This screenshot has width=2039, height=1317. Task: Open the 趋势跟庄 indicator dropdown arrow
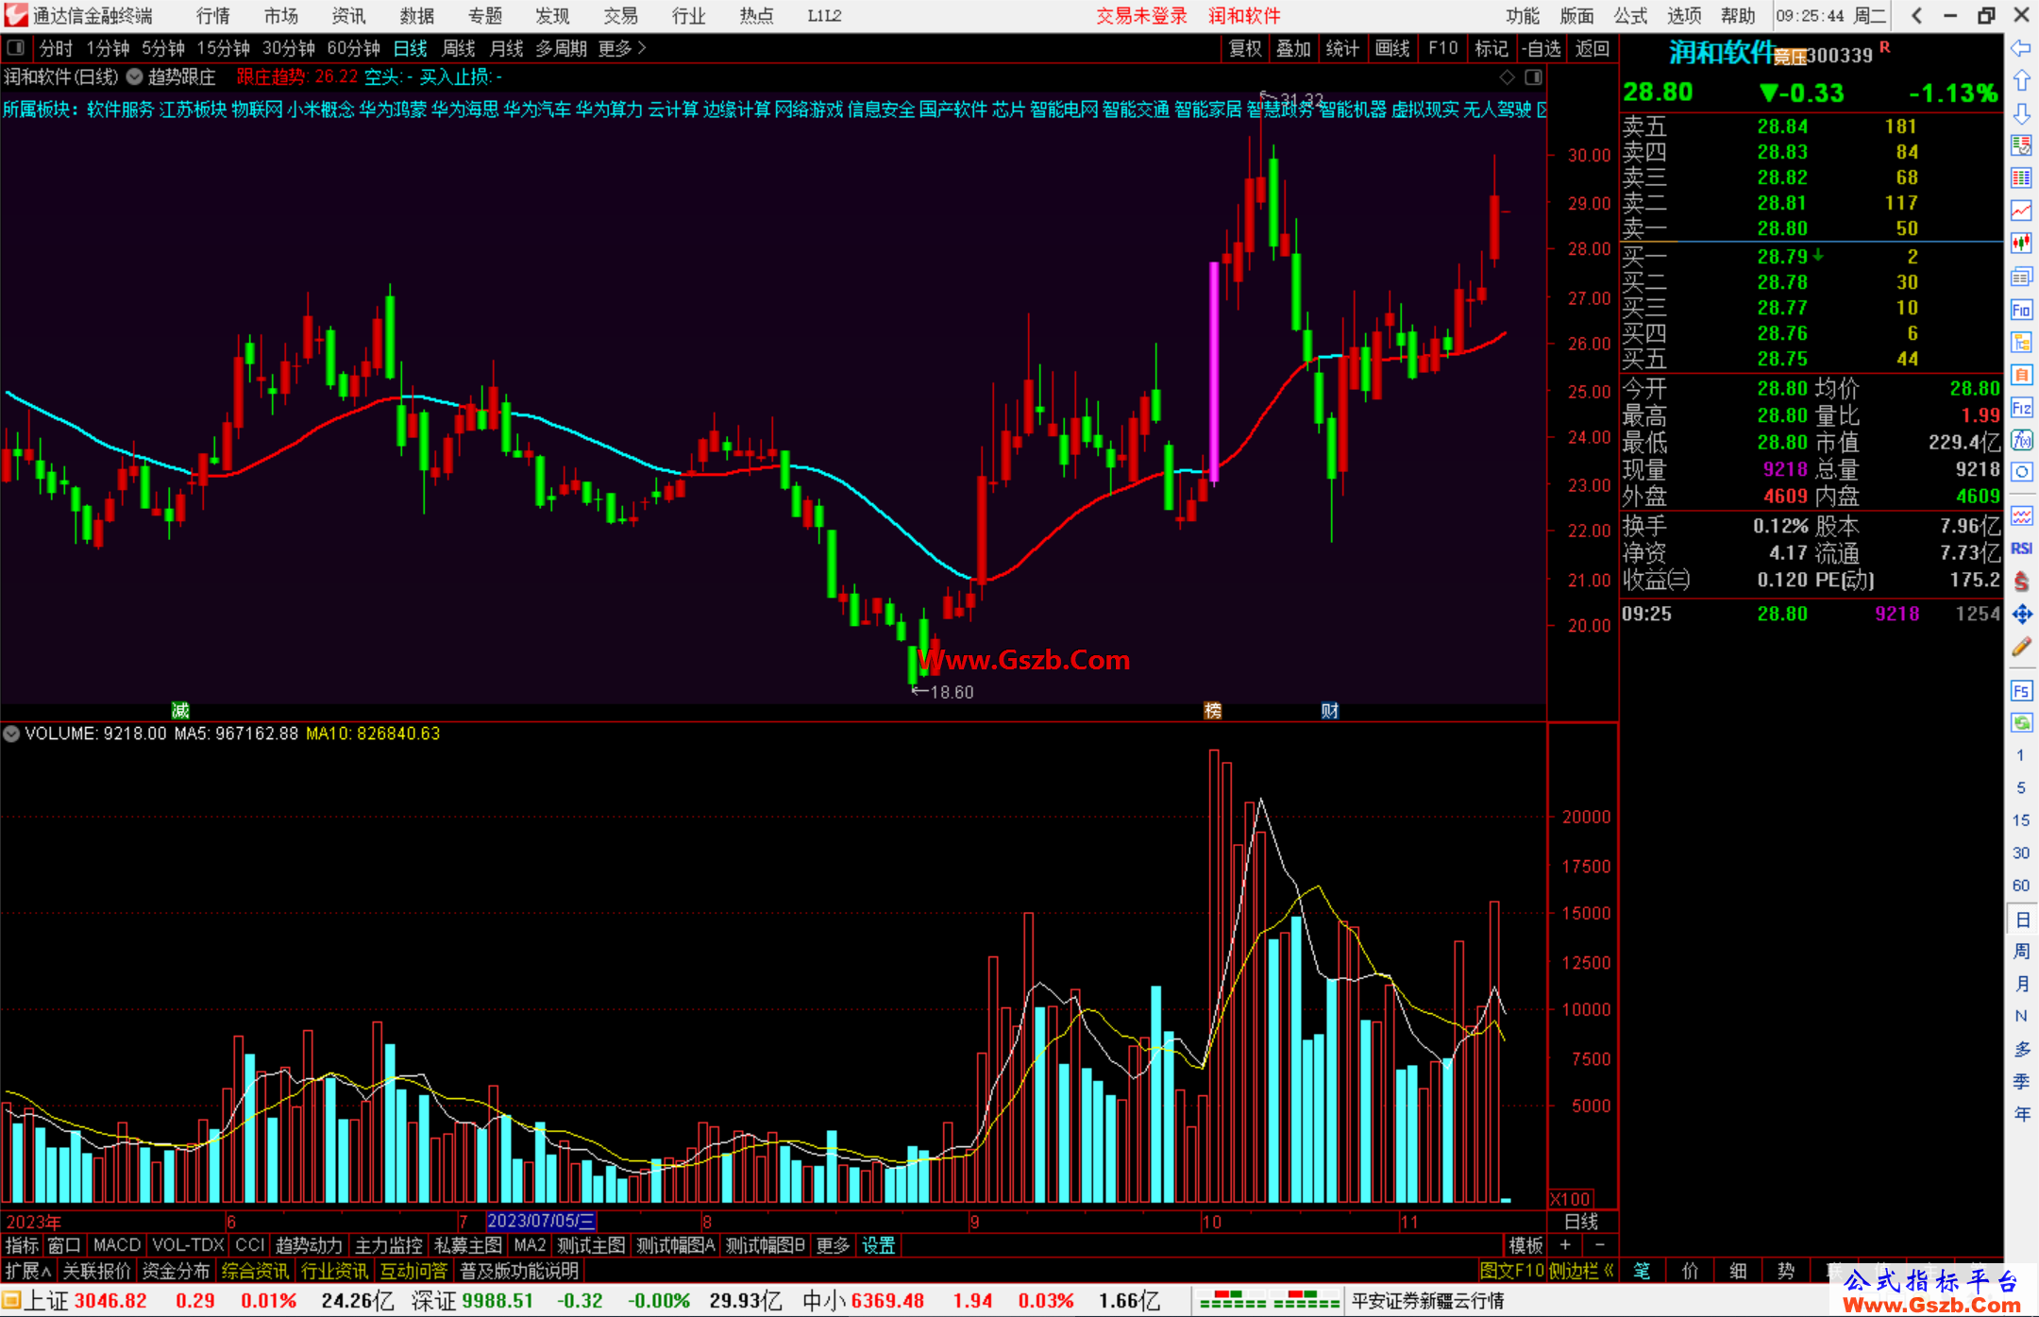[135, 76]
